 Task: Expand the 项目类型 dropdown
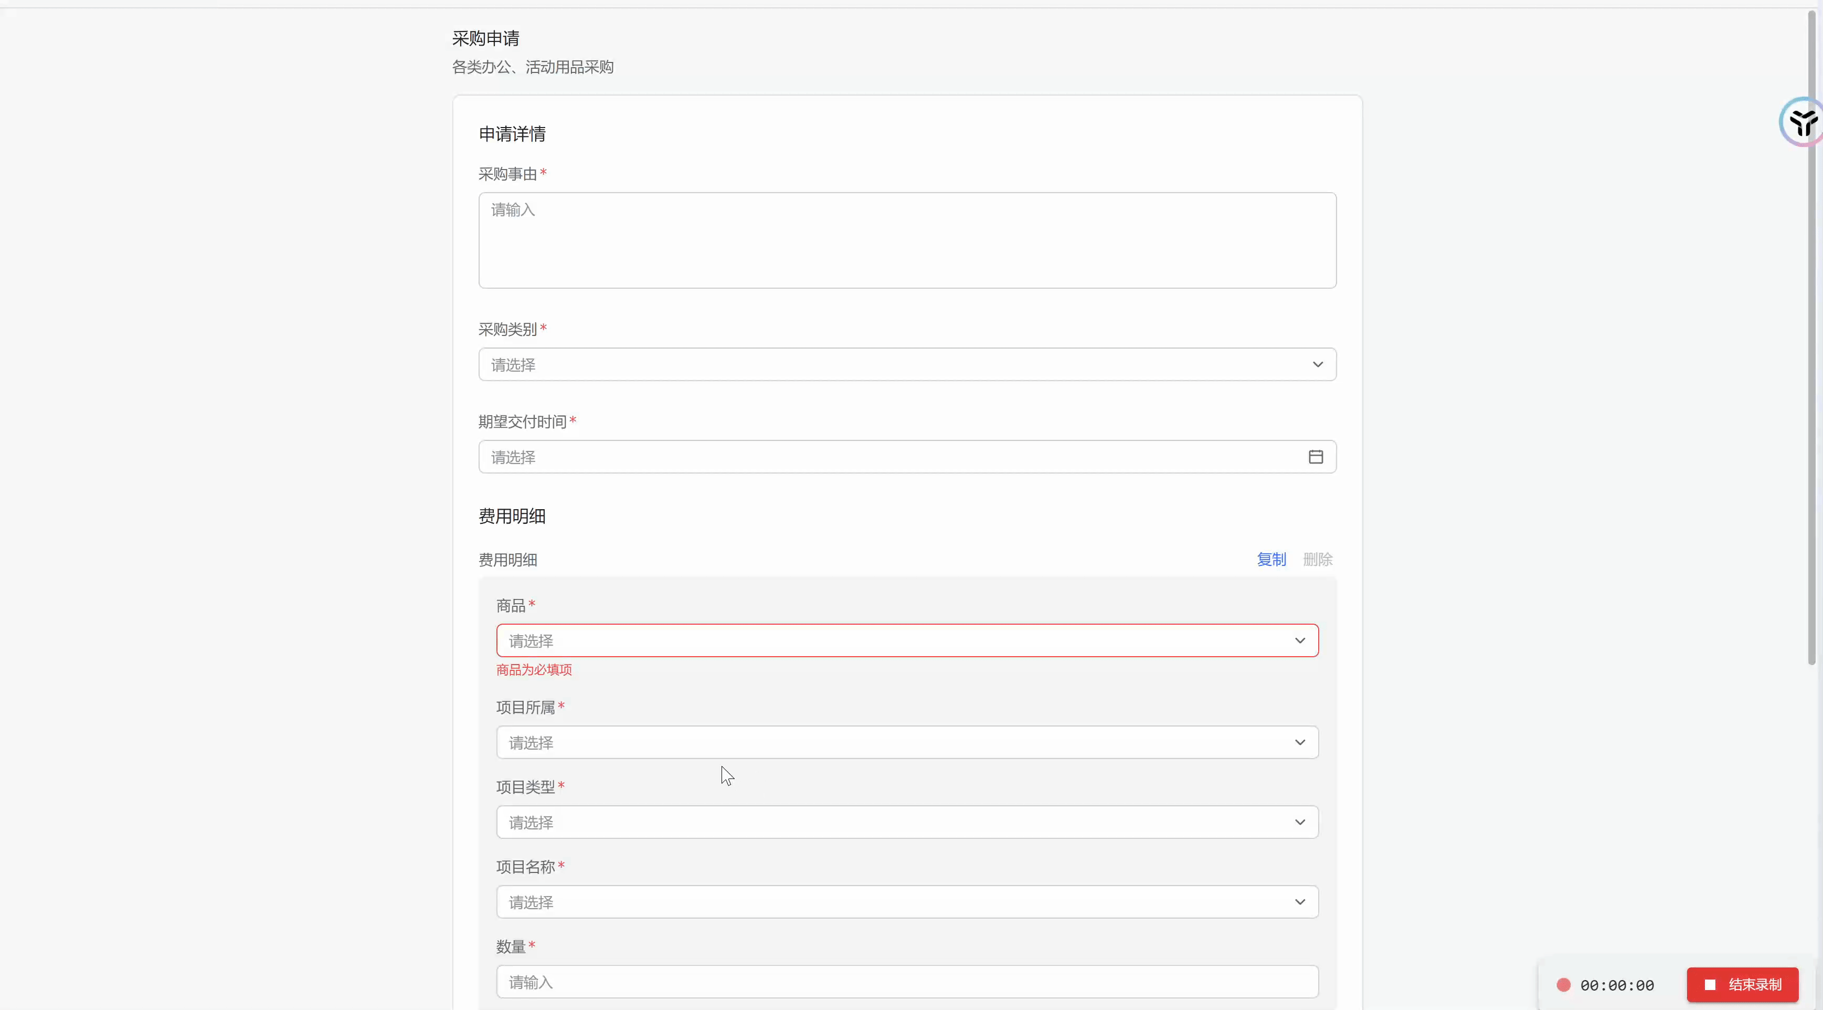[892, 823]
